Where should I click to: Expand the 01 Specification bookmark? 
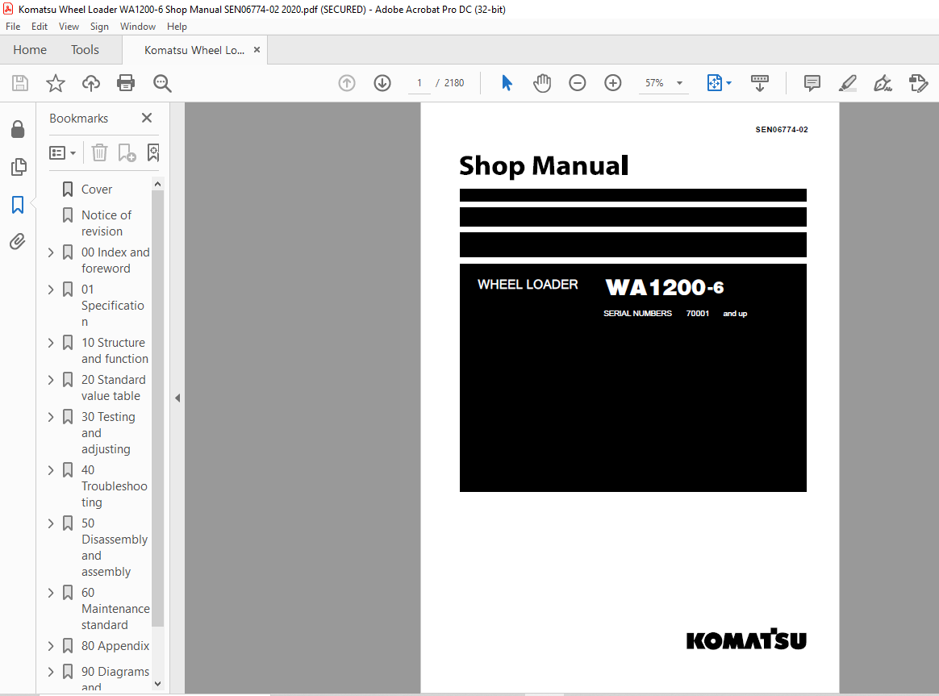click(51, 290)
